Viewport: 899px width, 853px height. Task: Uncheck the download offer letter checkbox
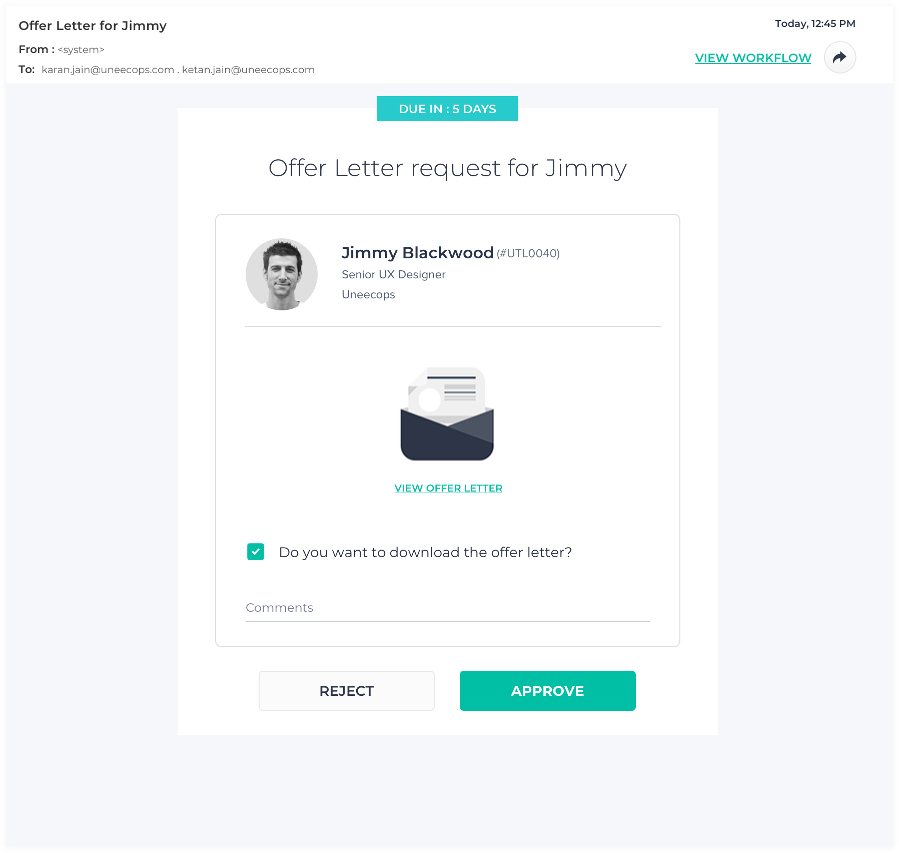(256, 552)
